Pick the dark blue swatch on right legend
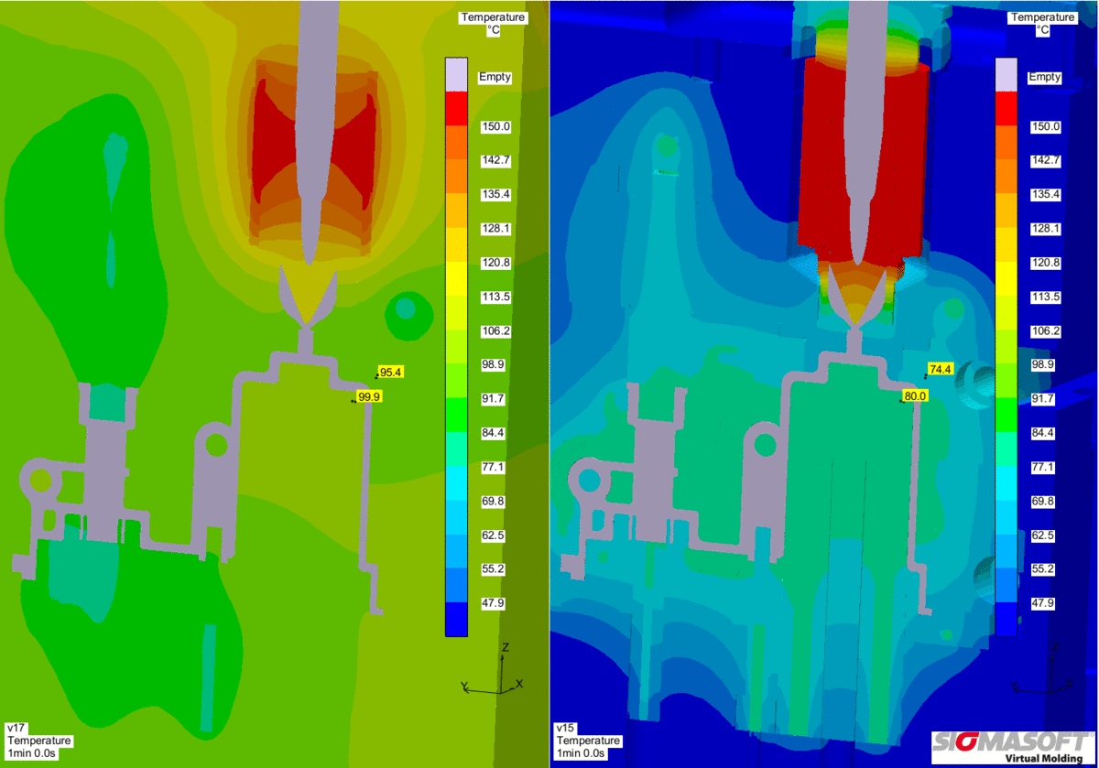The image size is (1099, 768). (x=1007, y=620)
